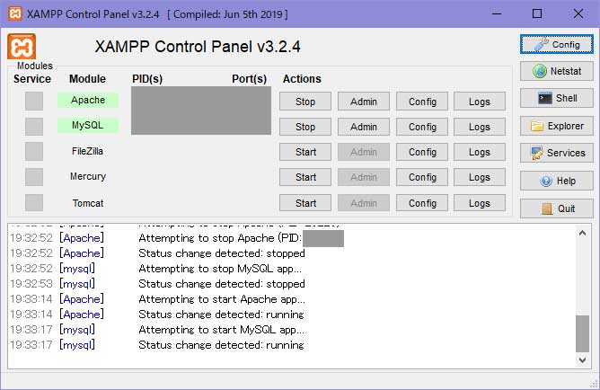600x390 pixels.
Task: View the Mercury Logs
Action: point(480,177)
